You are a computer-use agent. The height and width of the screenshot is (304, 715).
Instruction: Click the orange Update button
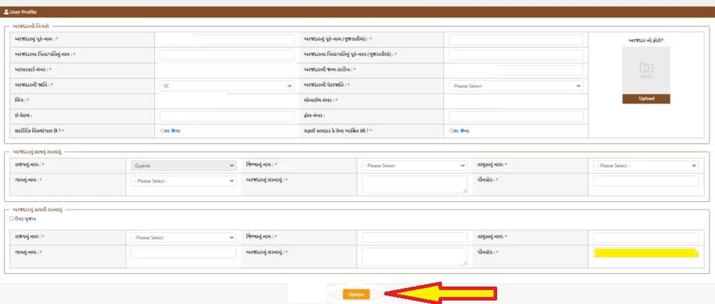(x=355, y=294)
